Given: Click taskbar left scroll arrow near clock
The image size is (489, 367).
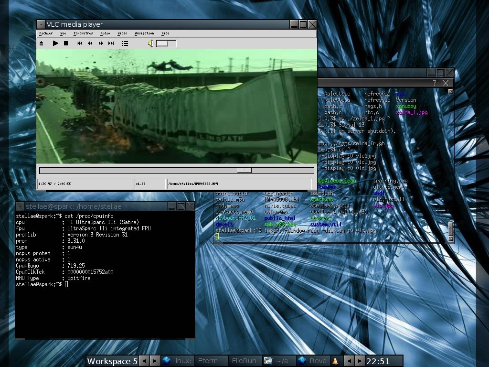Looking at the screenshot, I should click(x=349, y=361).
